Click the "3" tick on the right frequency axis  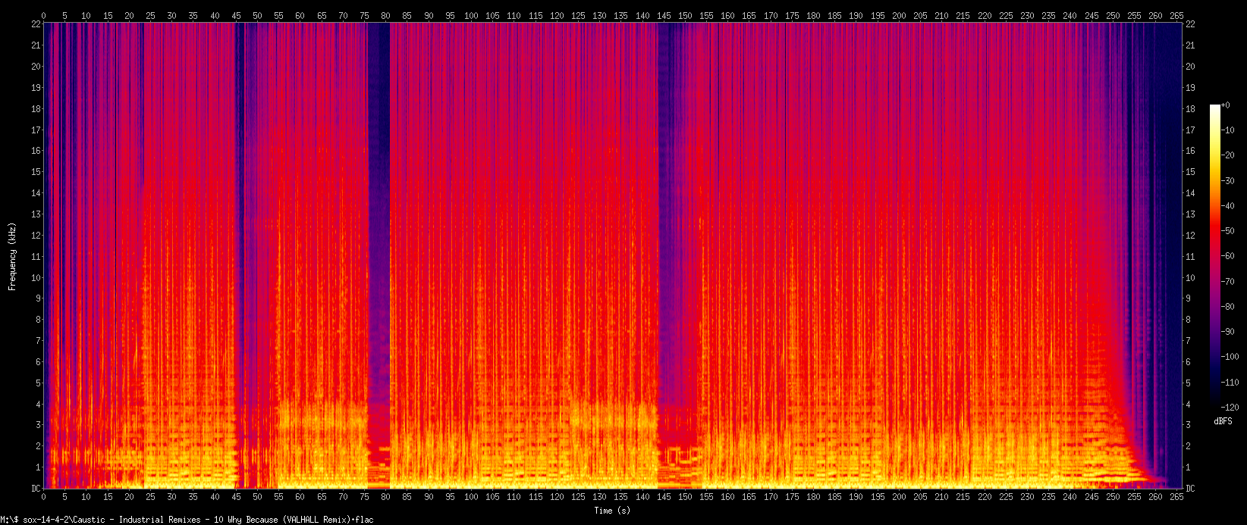click(1189, 426)
